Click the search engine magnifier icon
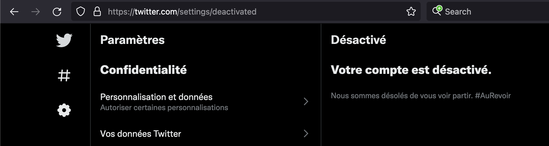Viewport: 549px width, 146px height. pos(437,11)
